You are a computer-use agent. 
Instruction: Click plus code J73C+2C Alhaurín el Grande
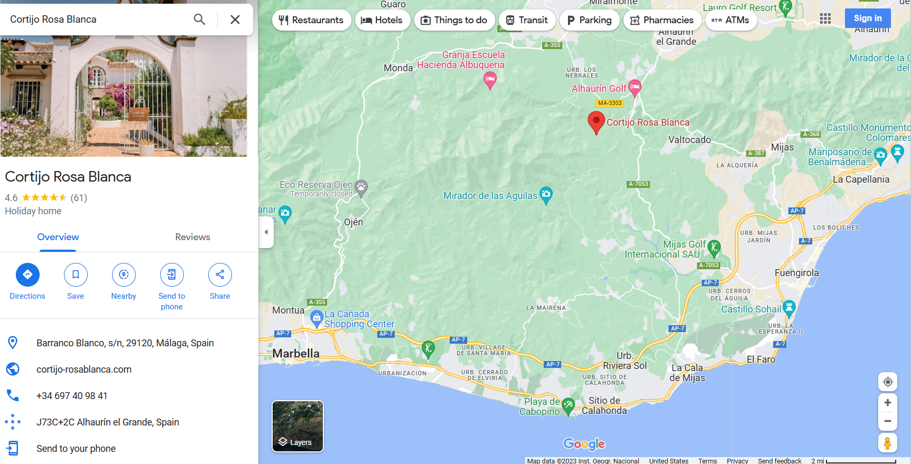108,422
